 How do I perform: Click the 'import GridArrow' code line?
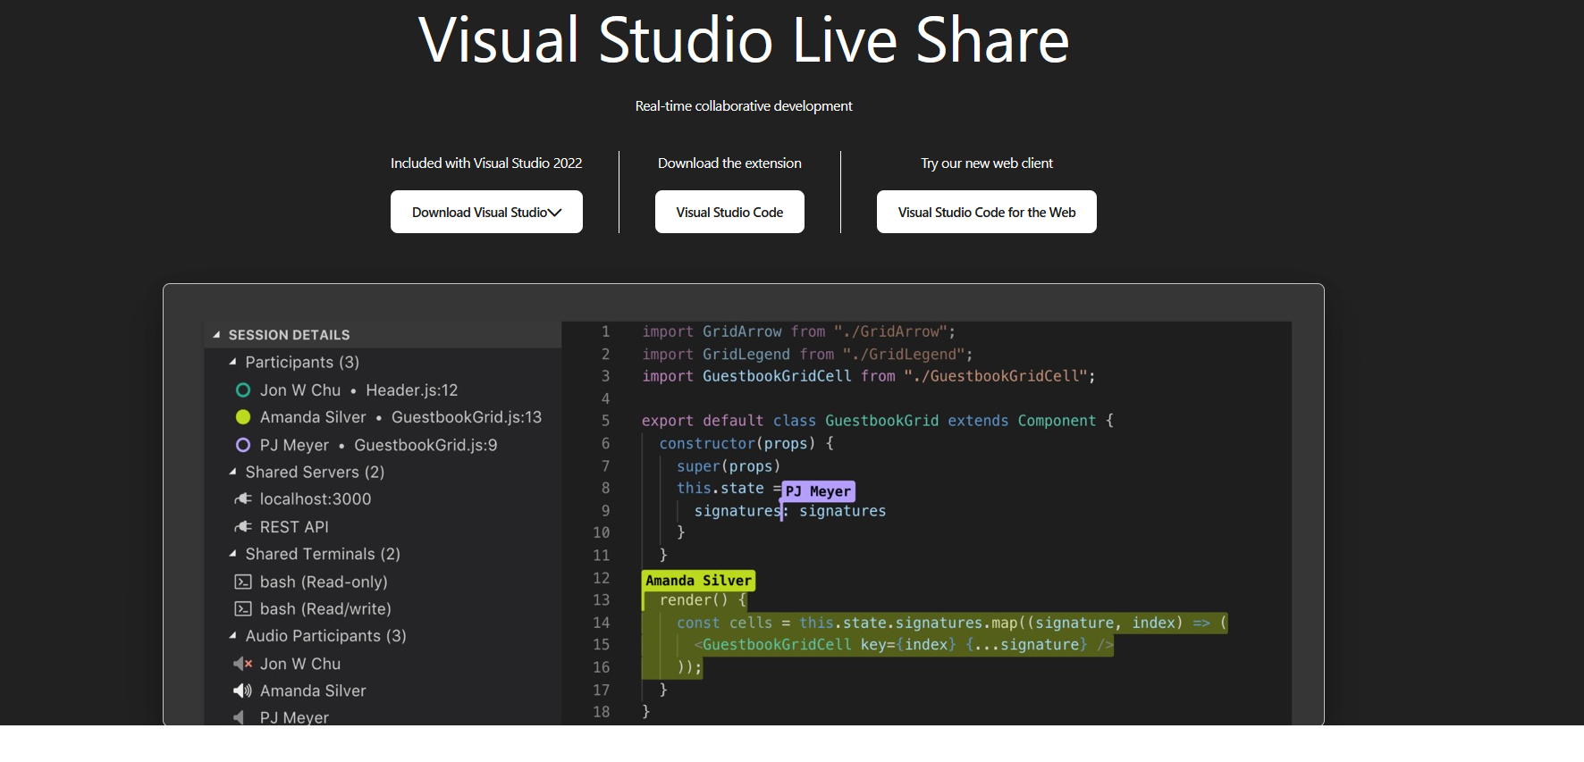tap(798, 331)
